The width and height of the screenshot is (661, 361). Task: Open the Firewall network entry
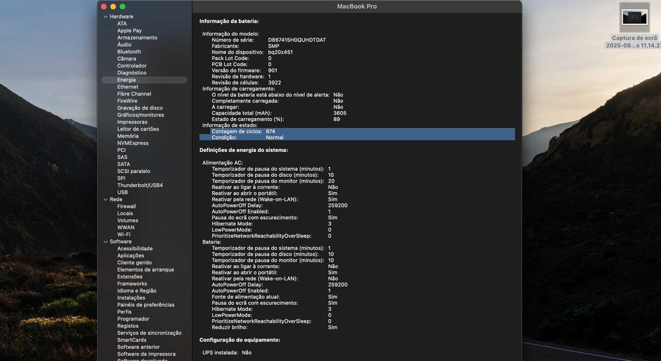[126, 207]
